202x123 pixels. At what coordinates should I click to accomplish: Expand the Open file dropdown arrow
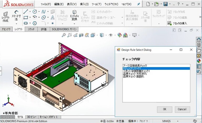click(161, 4)
